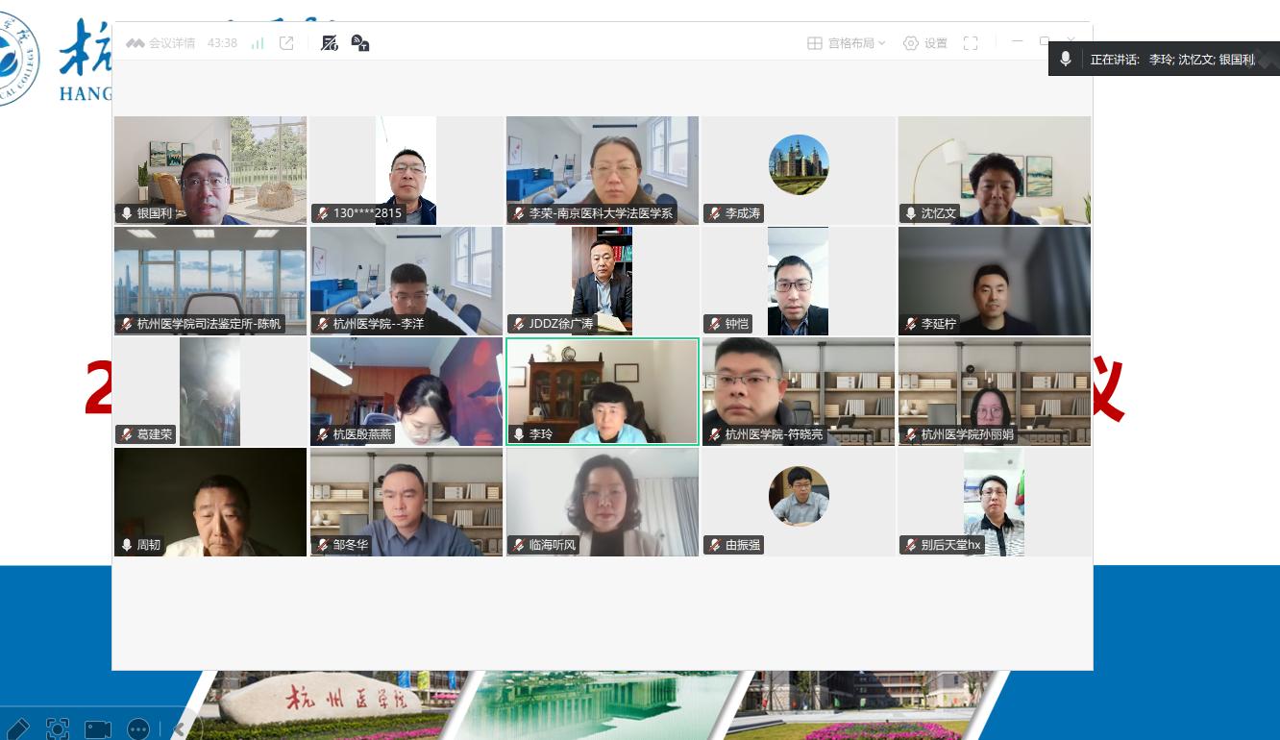Select 李玲's highlighted video tile
This screenshot has width=1280, height=740.
603,391
